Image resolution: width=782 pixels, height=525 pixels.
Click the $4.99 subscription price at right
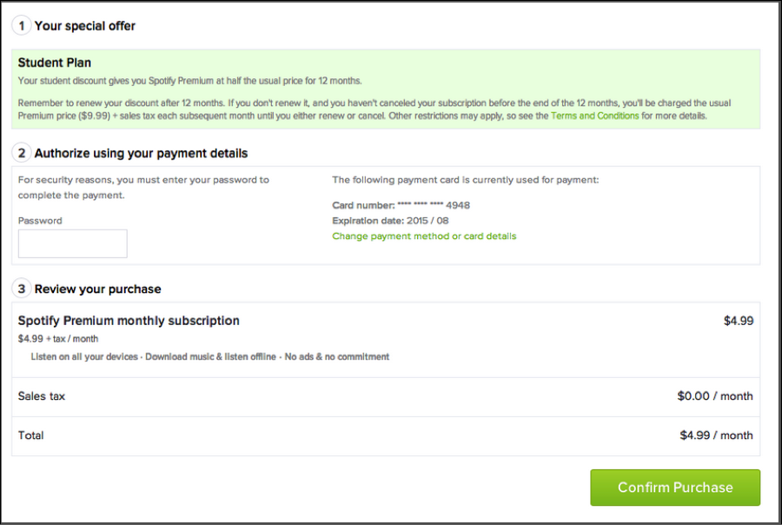pyautogui.click(x=738, y=321)
